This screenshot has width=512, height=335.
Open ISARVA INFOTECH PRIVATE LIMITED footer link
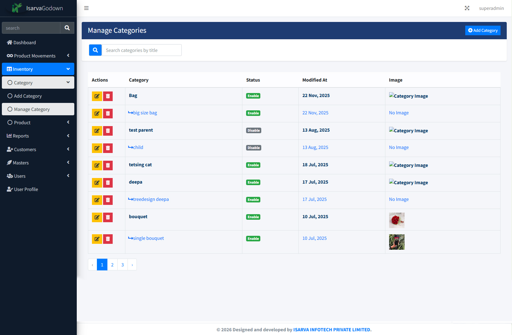pyautogui.click(x=332, y=329)
